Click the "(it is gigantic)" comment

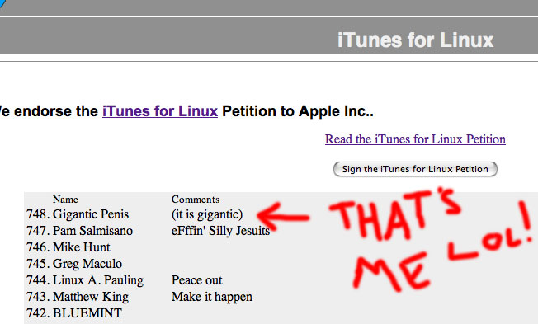207,214
